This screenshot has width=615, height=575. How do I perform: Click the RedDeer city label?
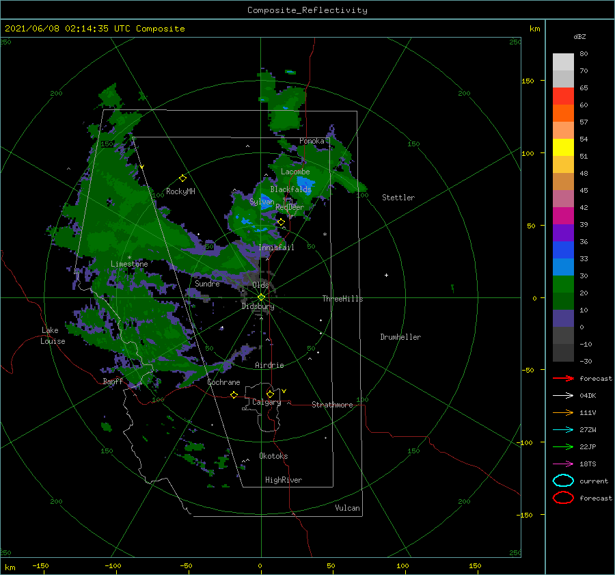click(290, 207)
